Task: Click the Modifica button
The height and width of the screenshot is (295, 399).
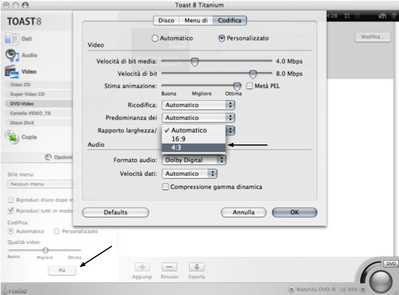Action: tap(372, 37)
